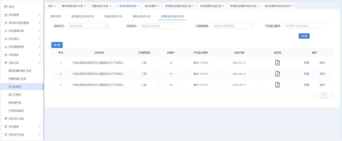The width and height of the screenshot is (342, 141).
Task: Open the PDF self-check form for 2023-08-11
Action: point(277,85)
